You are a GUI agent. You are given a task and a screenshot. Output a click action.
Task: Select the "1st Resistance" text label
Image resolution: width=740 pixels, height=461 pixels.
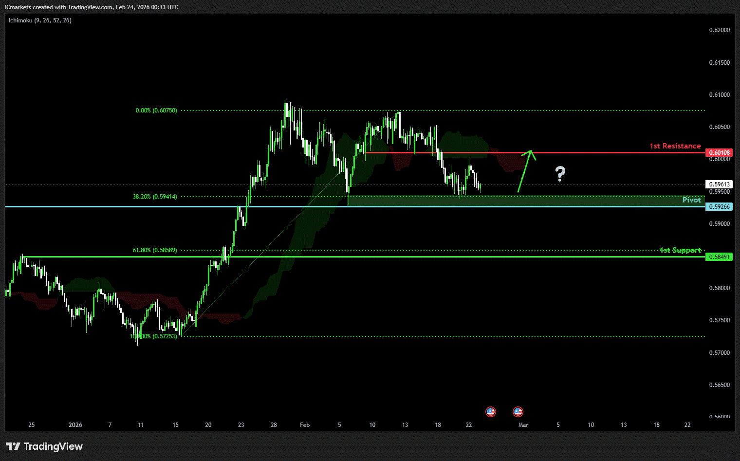tap(675, 146)
